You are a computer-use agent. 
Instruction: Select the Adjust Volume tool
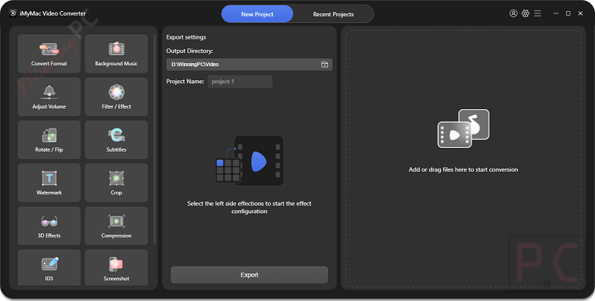pyautogui.click(x=49, y=97)
